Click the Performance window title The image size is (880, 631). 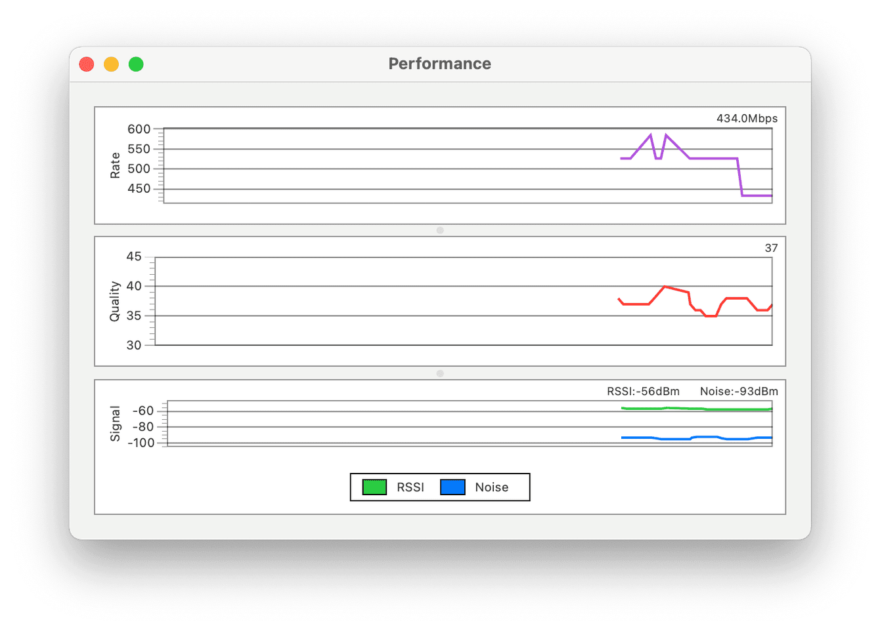[x=440, y=64]
